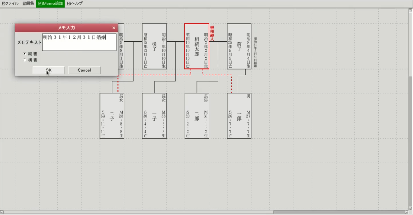Viewport: 413px width, 215px height.
Task: Select the 長男 二郎 child box
Action: click(x=196, y=116)
